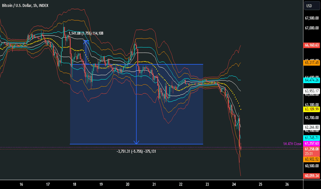Select the white 63,953.17 price label

pyautogui.click(x=312, y=91)
